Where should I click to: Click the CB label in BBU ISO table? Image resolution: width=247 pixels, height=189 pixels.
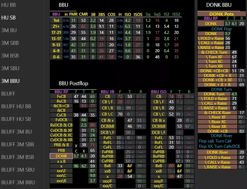point(159,97)
